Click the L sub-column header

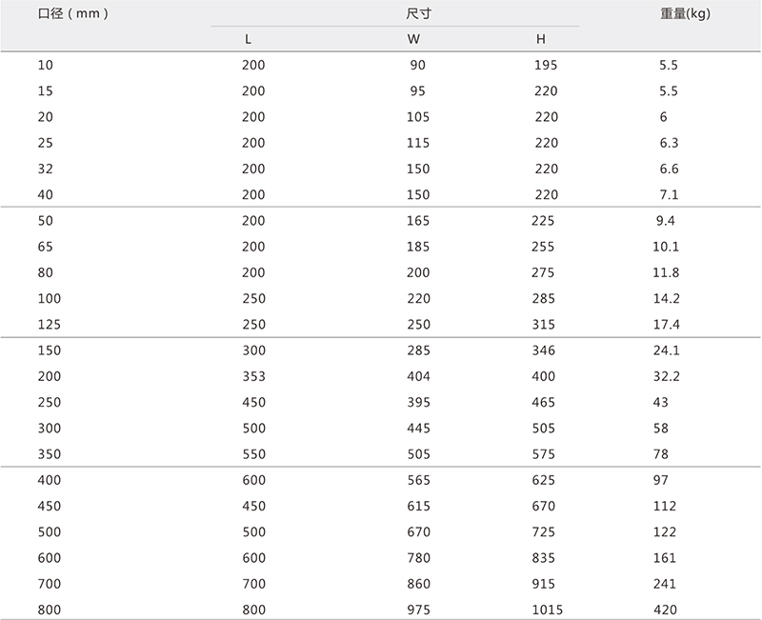[248, 39]
